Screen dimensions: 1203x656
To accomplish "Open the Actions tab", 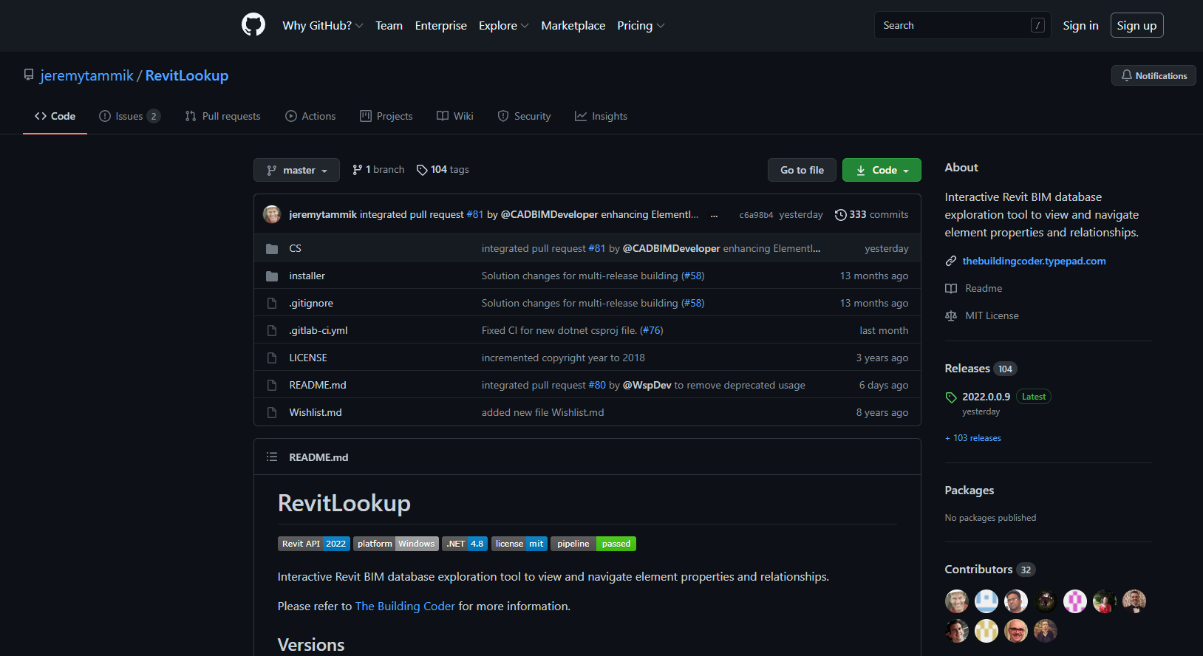I will (x=310, y=116).
